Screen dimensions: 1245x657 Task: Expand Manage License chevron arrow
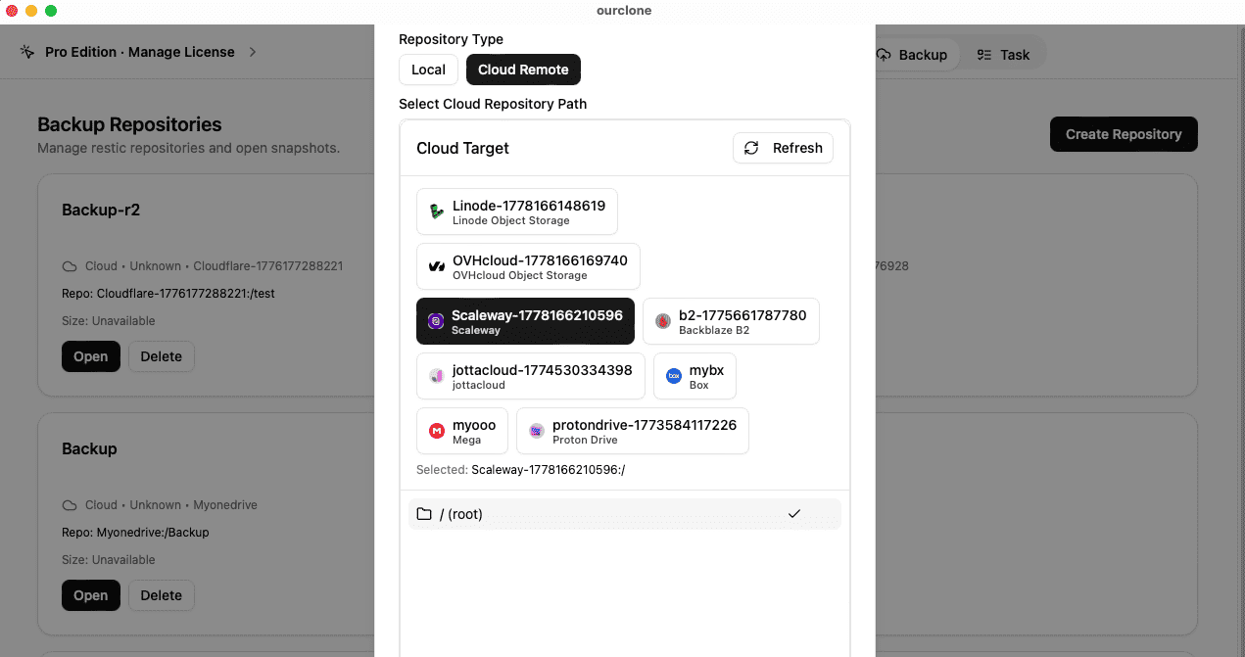[252, 52]
